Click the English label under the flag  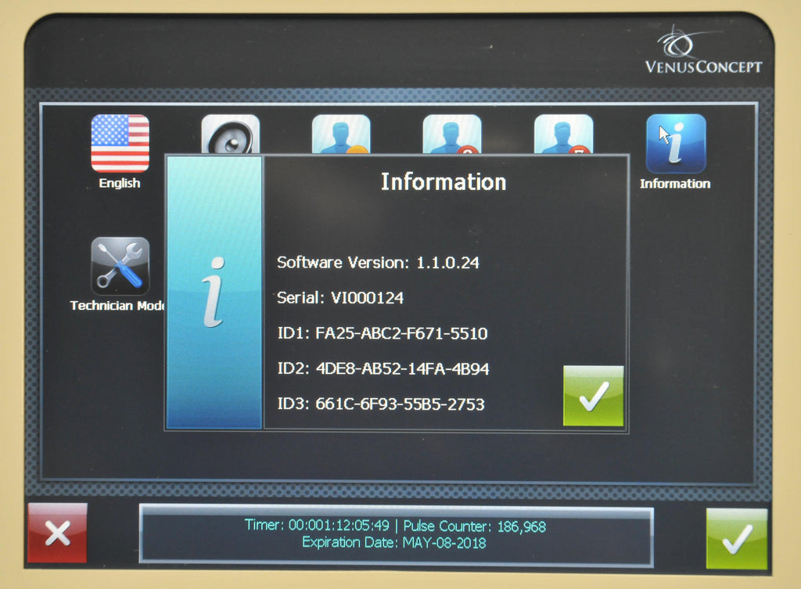coord(120,183)
